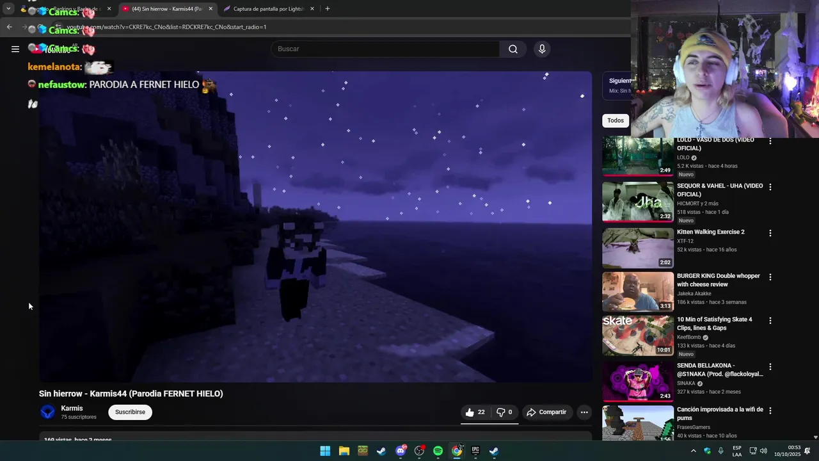Go back with the browser back arrow
The width and height of the screenshot is (819, 461).
click(x=9, y=27)
